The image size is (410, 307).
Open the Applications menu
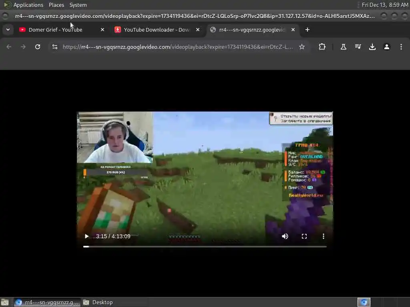(28, 5)
